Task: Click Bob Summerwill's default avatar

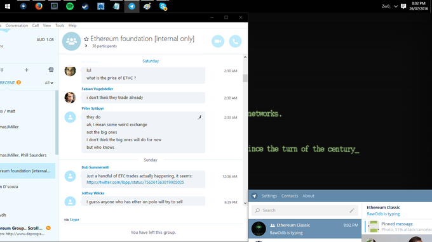Action: [x=70, y=176]
